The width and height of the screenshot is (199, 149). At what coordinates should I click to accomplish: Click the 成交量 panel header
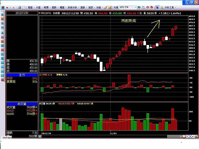coord(22,104)
